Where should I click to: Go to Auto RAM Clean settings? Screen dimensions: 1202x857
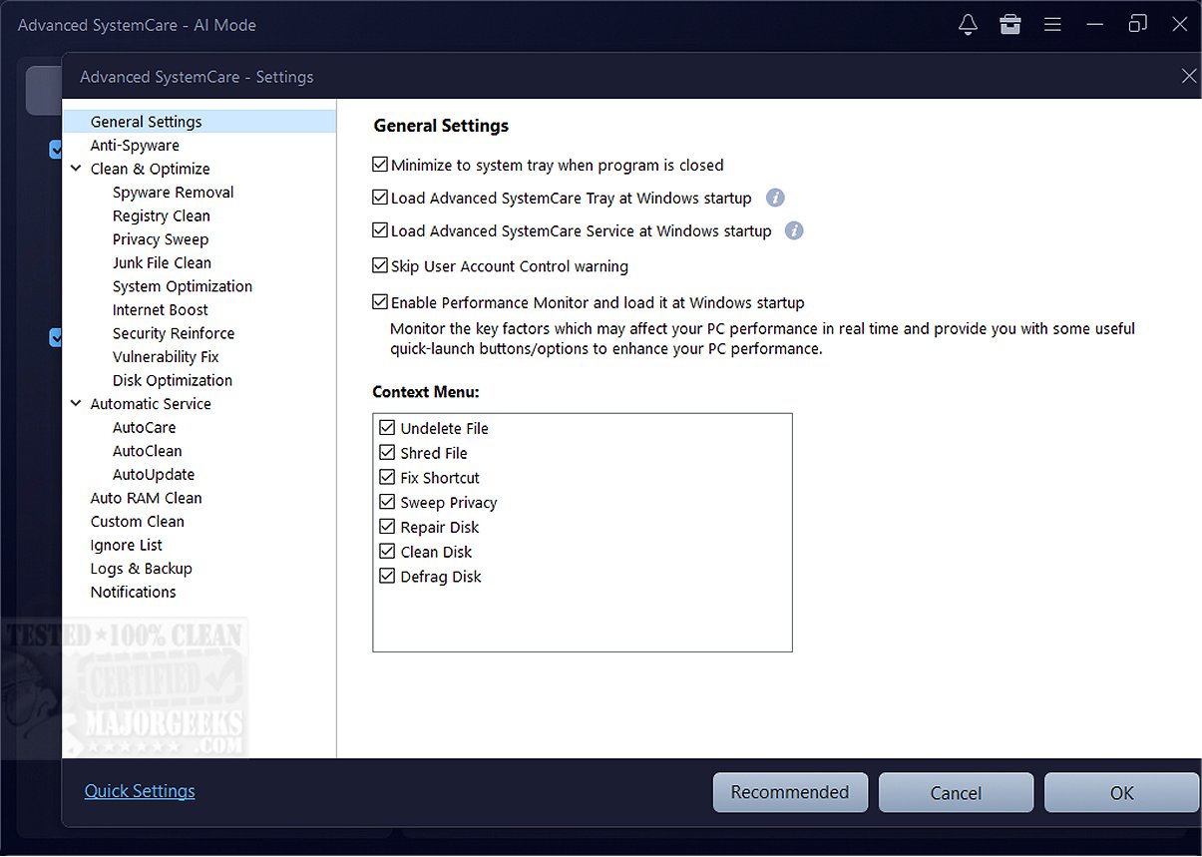pos(146,498)
